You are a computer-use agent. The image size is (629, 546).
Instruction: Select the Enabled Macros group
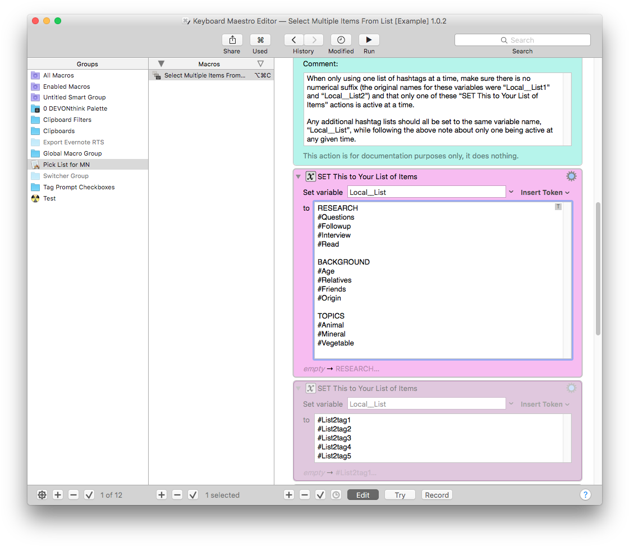88,87
